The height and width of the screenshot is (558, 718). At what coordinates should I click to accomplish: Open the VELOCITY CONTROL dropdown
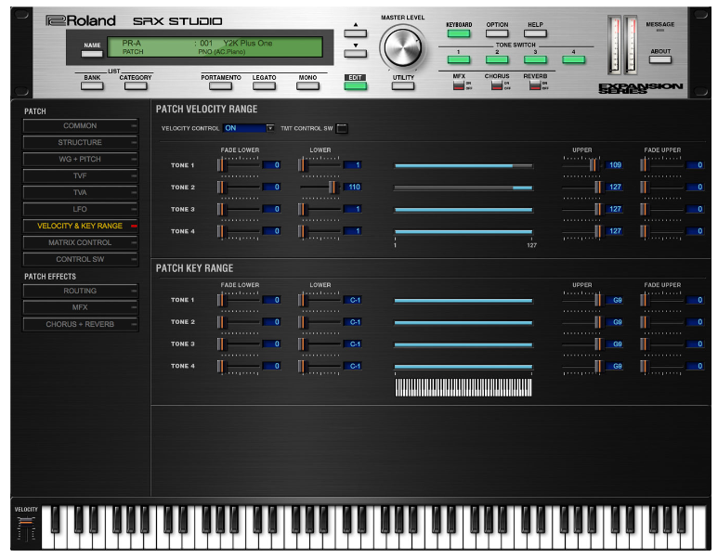pyautogui.click(x=249, y=128)
